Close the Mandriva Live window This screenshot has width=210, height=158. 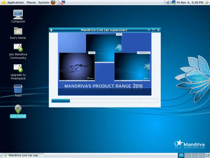158,30
